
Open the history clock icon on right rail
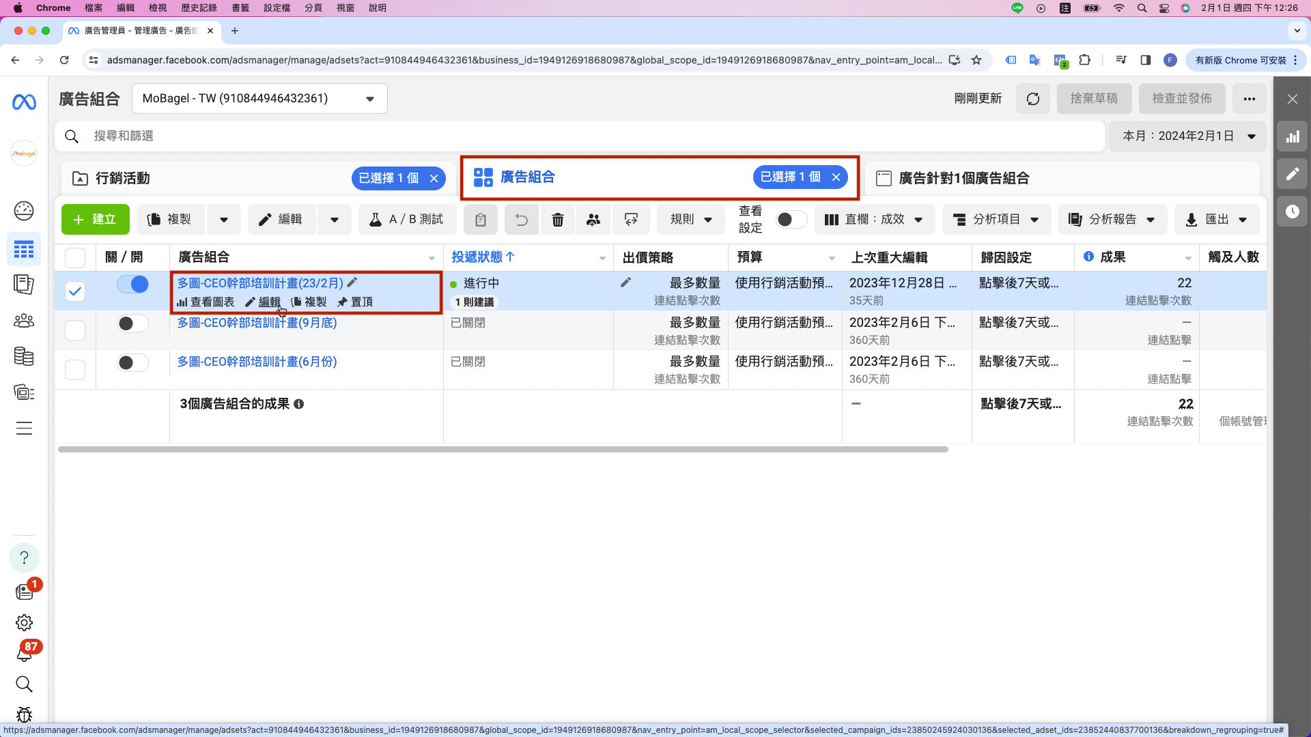pyautogui.click(x=1293, y=212)
